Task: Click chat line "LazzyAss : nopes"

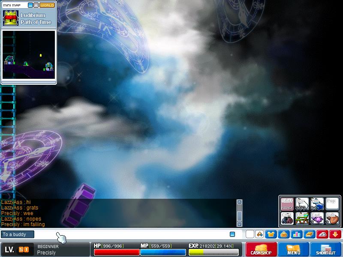Action: pyautogui.click(x=21, y=219)
